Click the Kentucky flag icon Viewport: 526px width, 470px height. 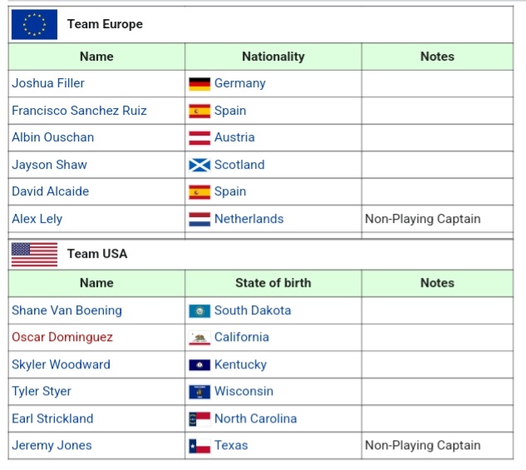199,365
